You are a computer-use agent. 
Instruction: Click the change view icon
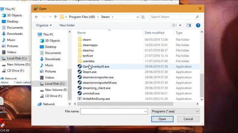pos(174,25)
